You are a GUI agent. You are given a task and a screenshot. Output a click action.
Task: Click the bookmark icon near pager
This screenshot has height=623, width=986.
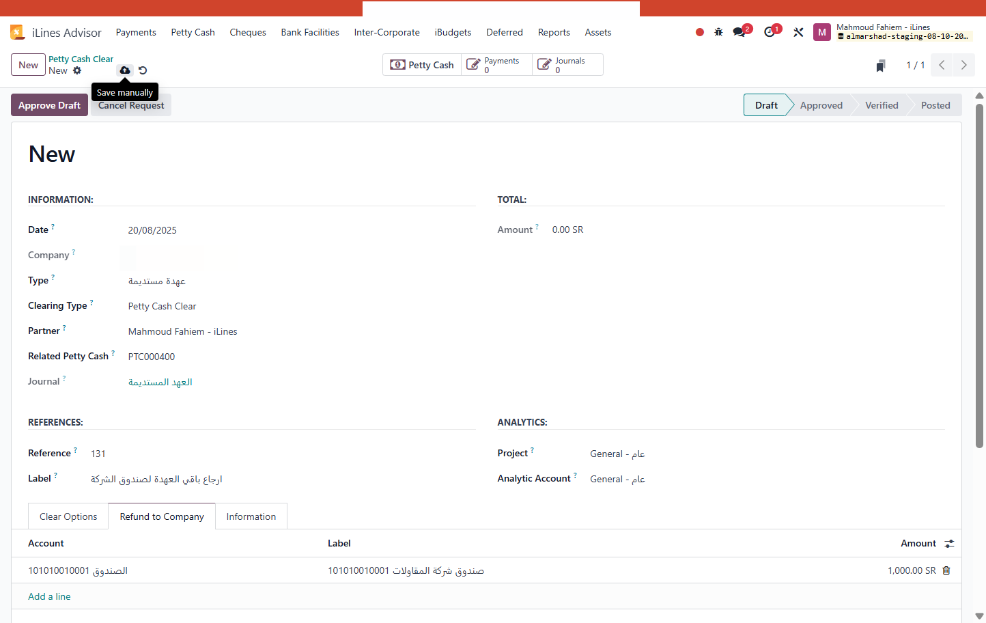(881, 66)
